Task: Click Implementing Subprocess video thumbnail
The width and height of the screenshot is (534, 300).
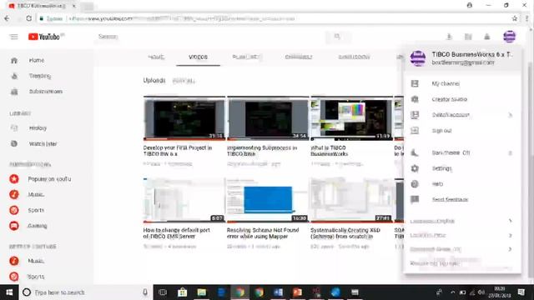Action: point(268,118)
